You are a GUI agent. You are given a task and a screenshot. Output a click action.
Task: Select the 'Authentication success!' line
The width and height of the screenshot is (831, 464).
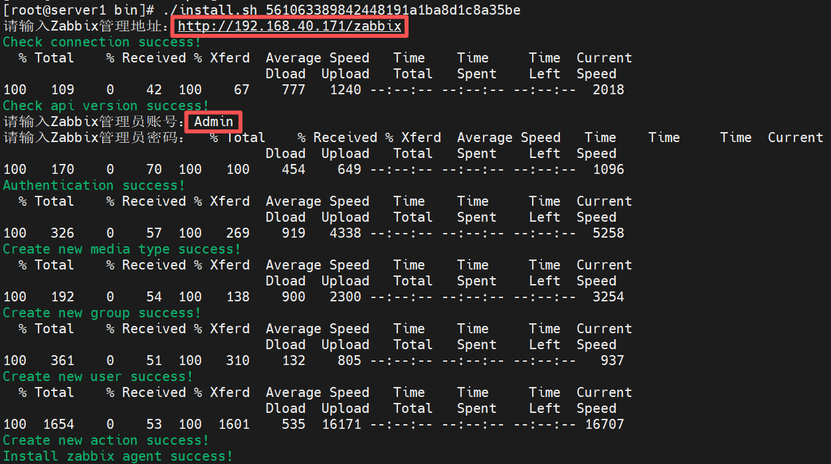click(x=94, y=186)
